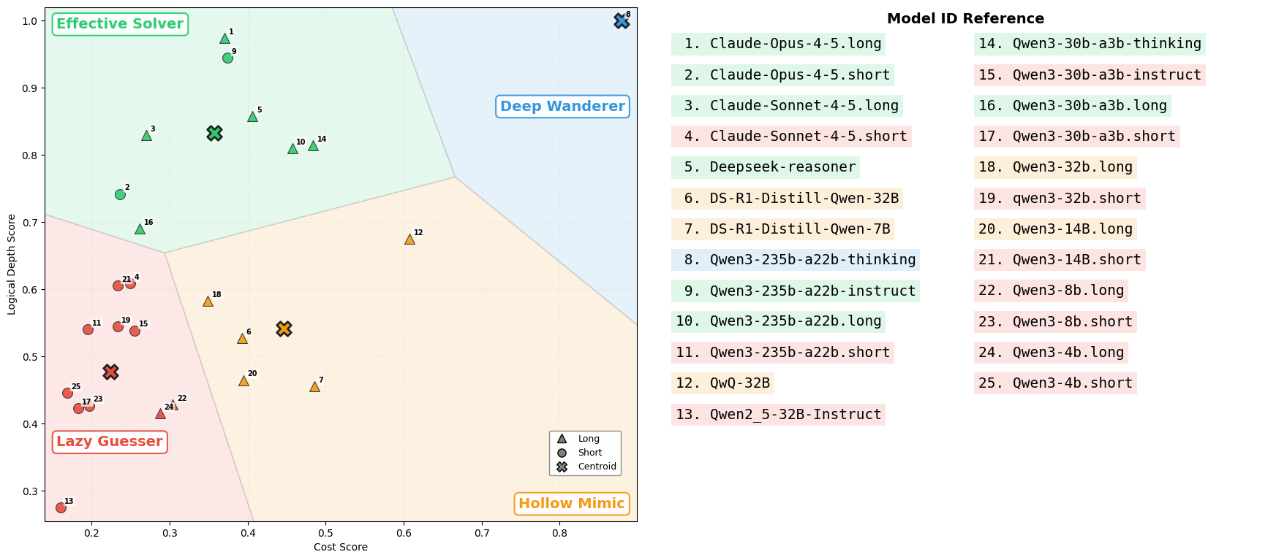The width and height of the screenshot is (1276, 560).
Task: Click reference entry '8. Qwen3-235b-a22b-thinking'
Action: [x=796, y=260]
